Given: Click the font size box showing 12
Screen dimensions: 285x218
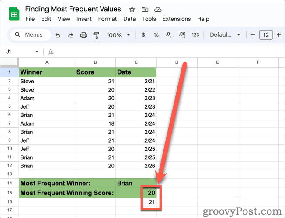Looking at the screenshot, I should (266, 34).
